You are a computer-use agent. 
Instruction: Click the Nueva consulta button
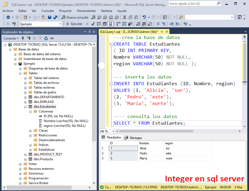(x=75, y=17)
